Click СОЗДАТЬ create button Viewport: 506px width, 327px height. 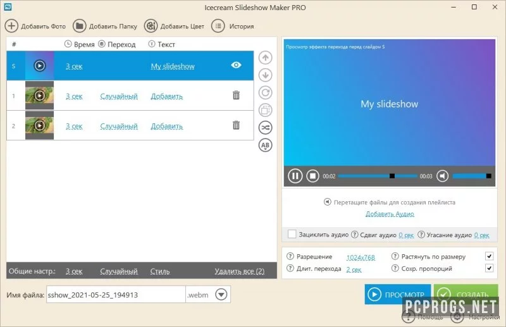[466, 294]
